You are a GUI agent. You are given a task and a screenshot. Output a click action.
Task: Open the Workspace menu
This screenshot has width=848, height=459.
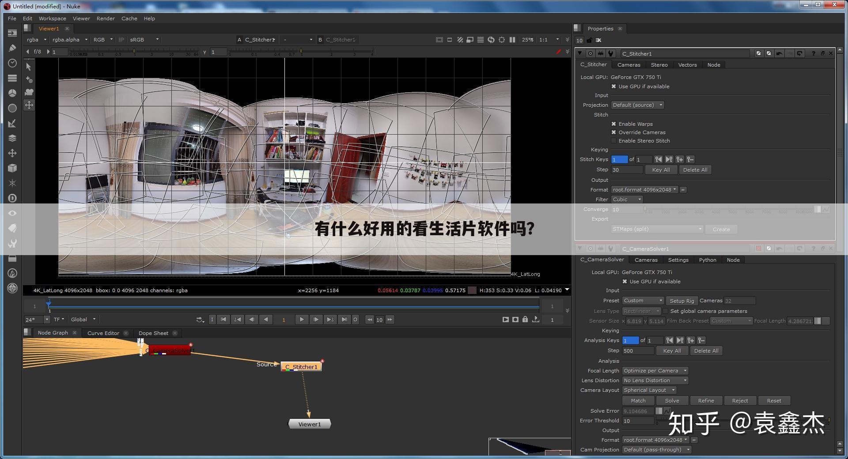pos(52,19)
